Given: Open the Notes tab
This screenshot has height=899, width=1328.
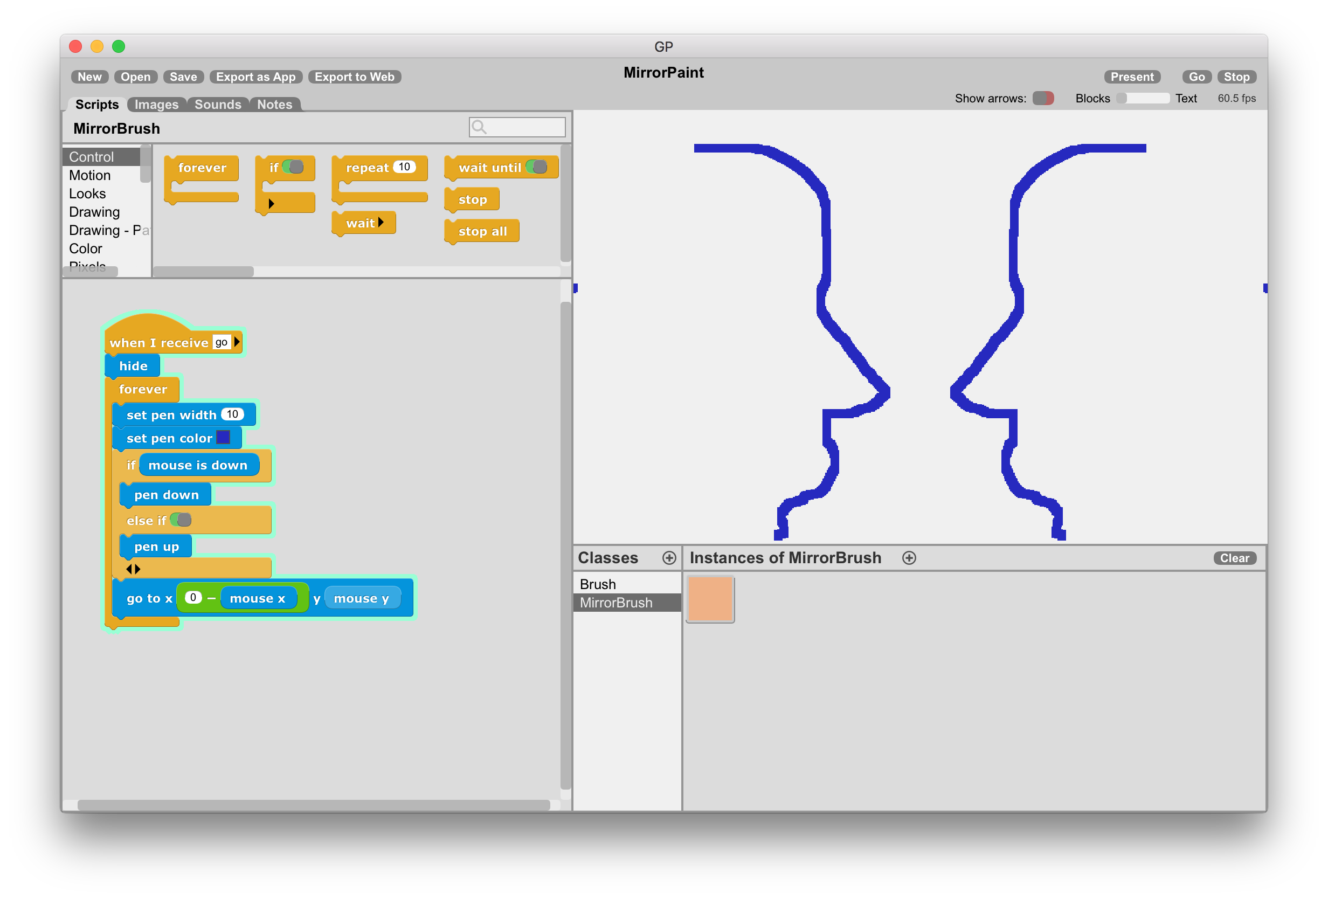Looking at the screenshot, I should pyautogui.click(x=274, y=104).
